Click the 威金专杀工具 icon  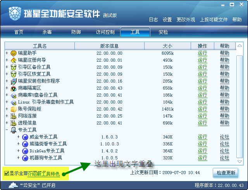(25, 137)
